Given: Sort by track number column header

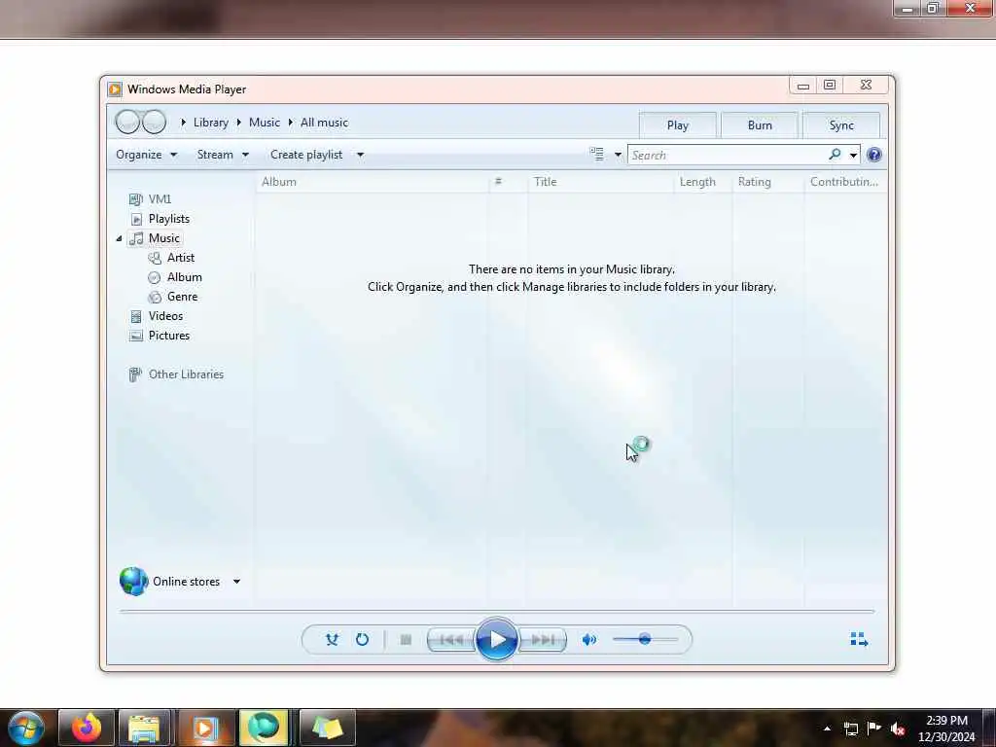Looking at the screenshot, I should (x=508, y=182).
